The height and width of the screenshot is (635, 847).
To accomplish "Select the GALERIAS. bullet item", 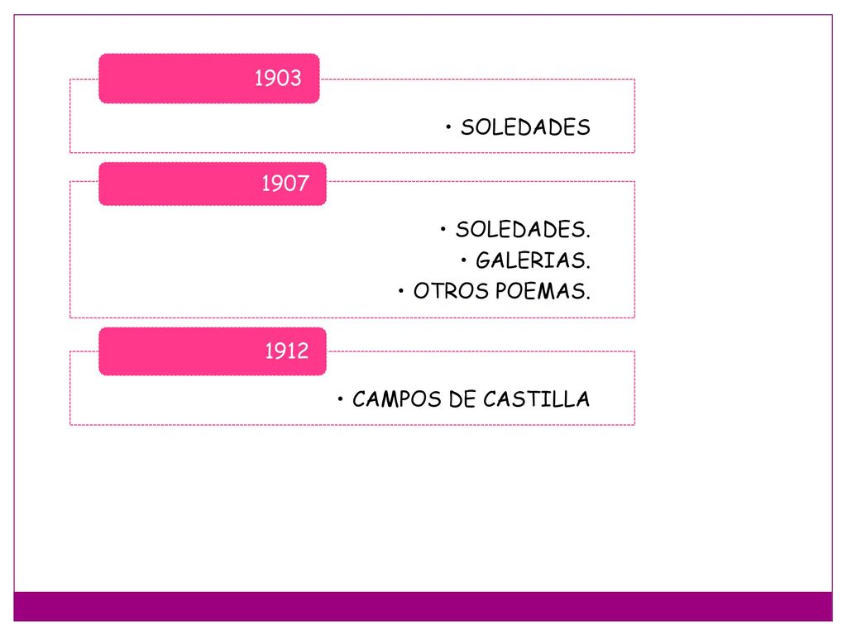I will (x=534, y=260).
